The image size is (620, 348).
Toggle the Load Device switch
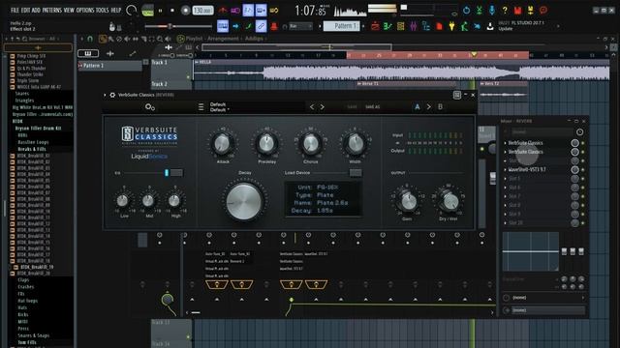pyautogui.click(x=356, y=173)
